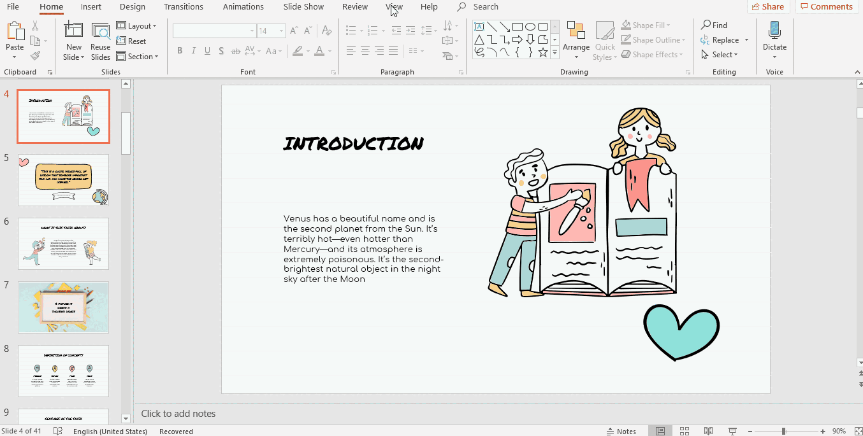Click the Arrange icon

[576, 32]
